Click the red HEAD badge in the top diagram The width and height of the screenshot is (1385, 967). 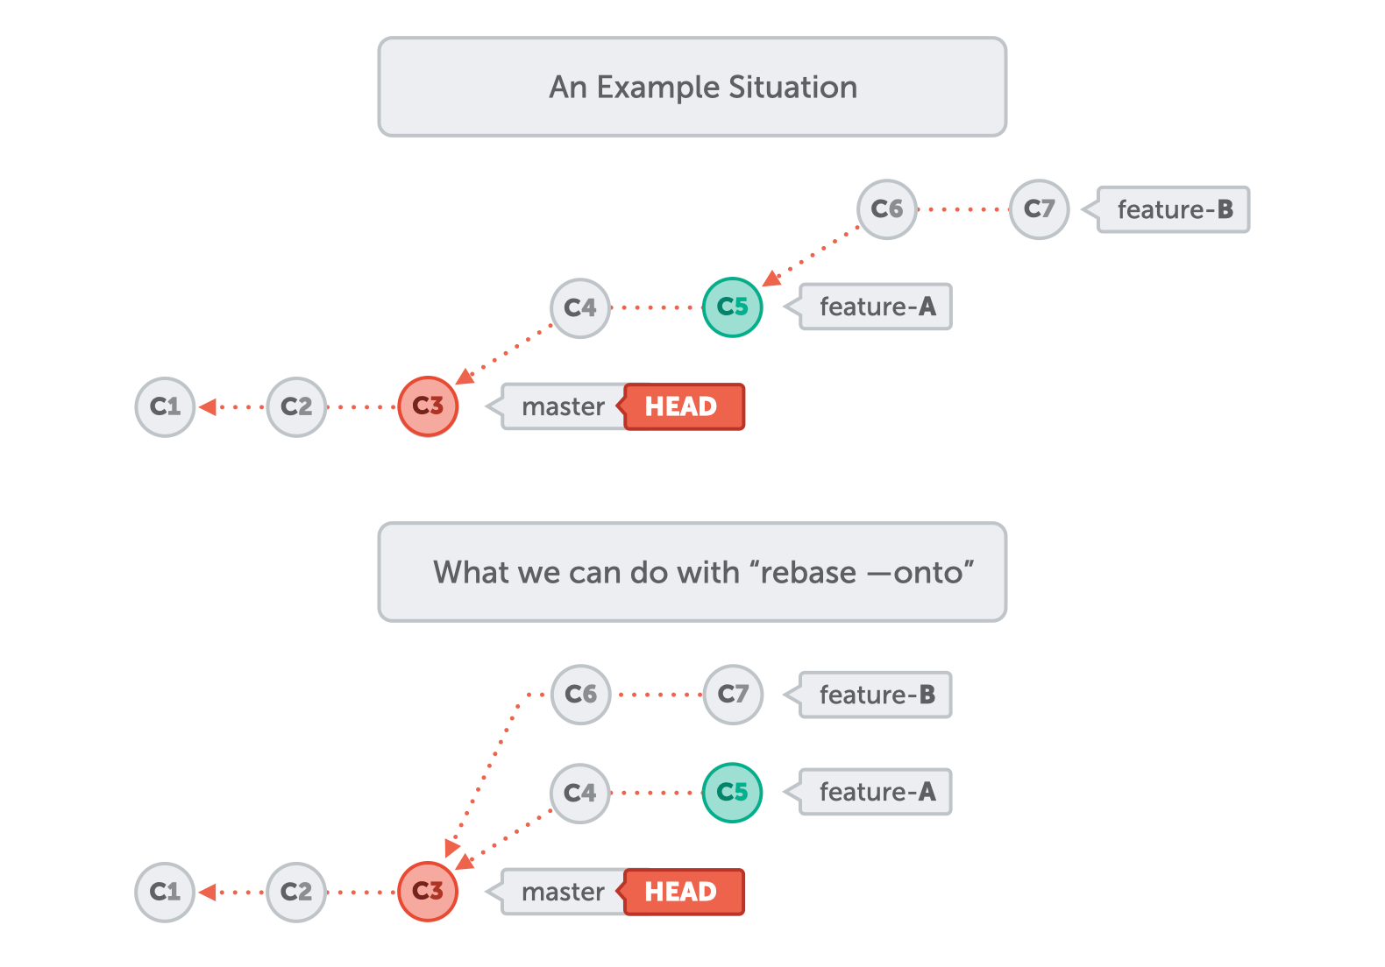tap(682, 407)
